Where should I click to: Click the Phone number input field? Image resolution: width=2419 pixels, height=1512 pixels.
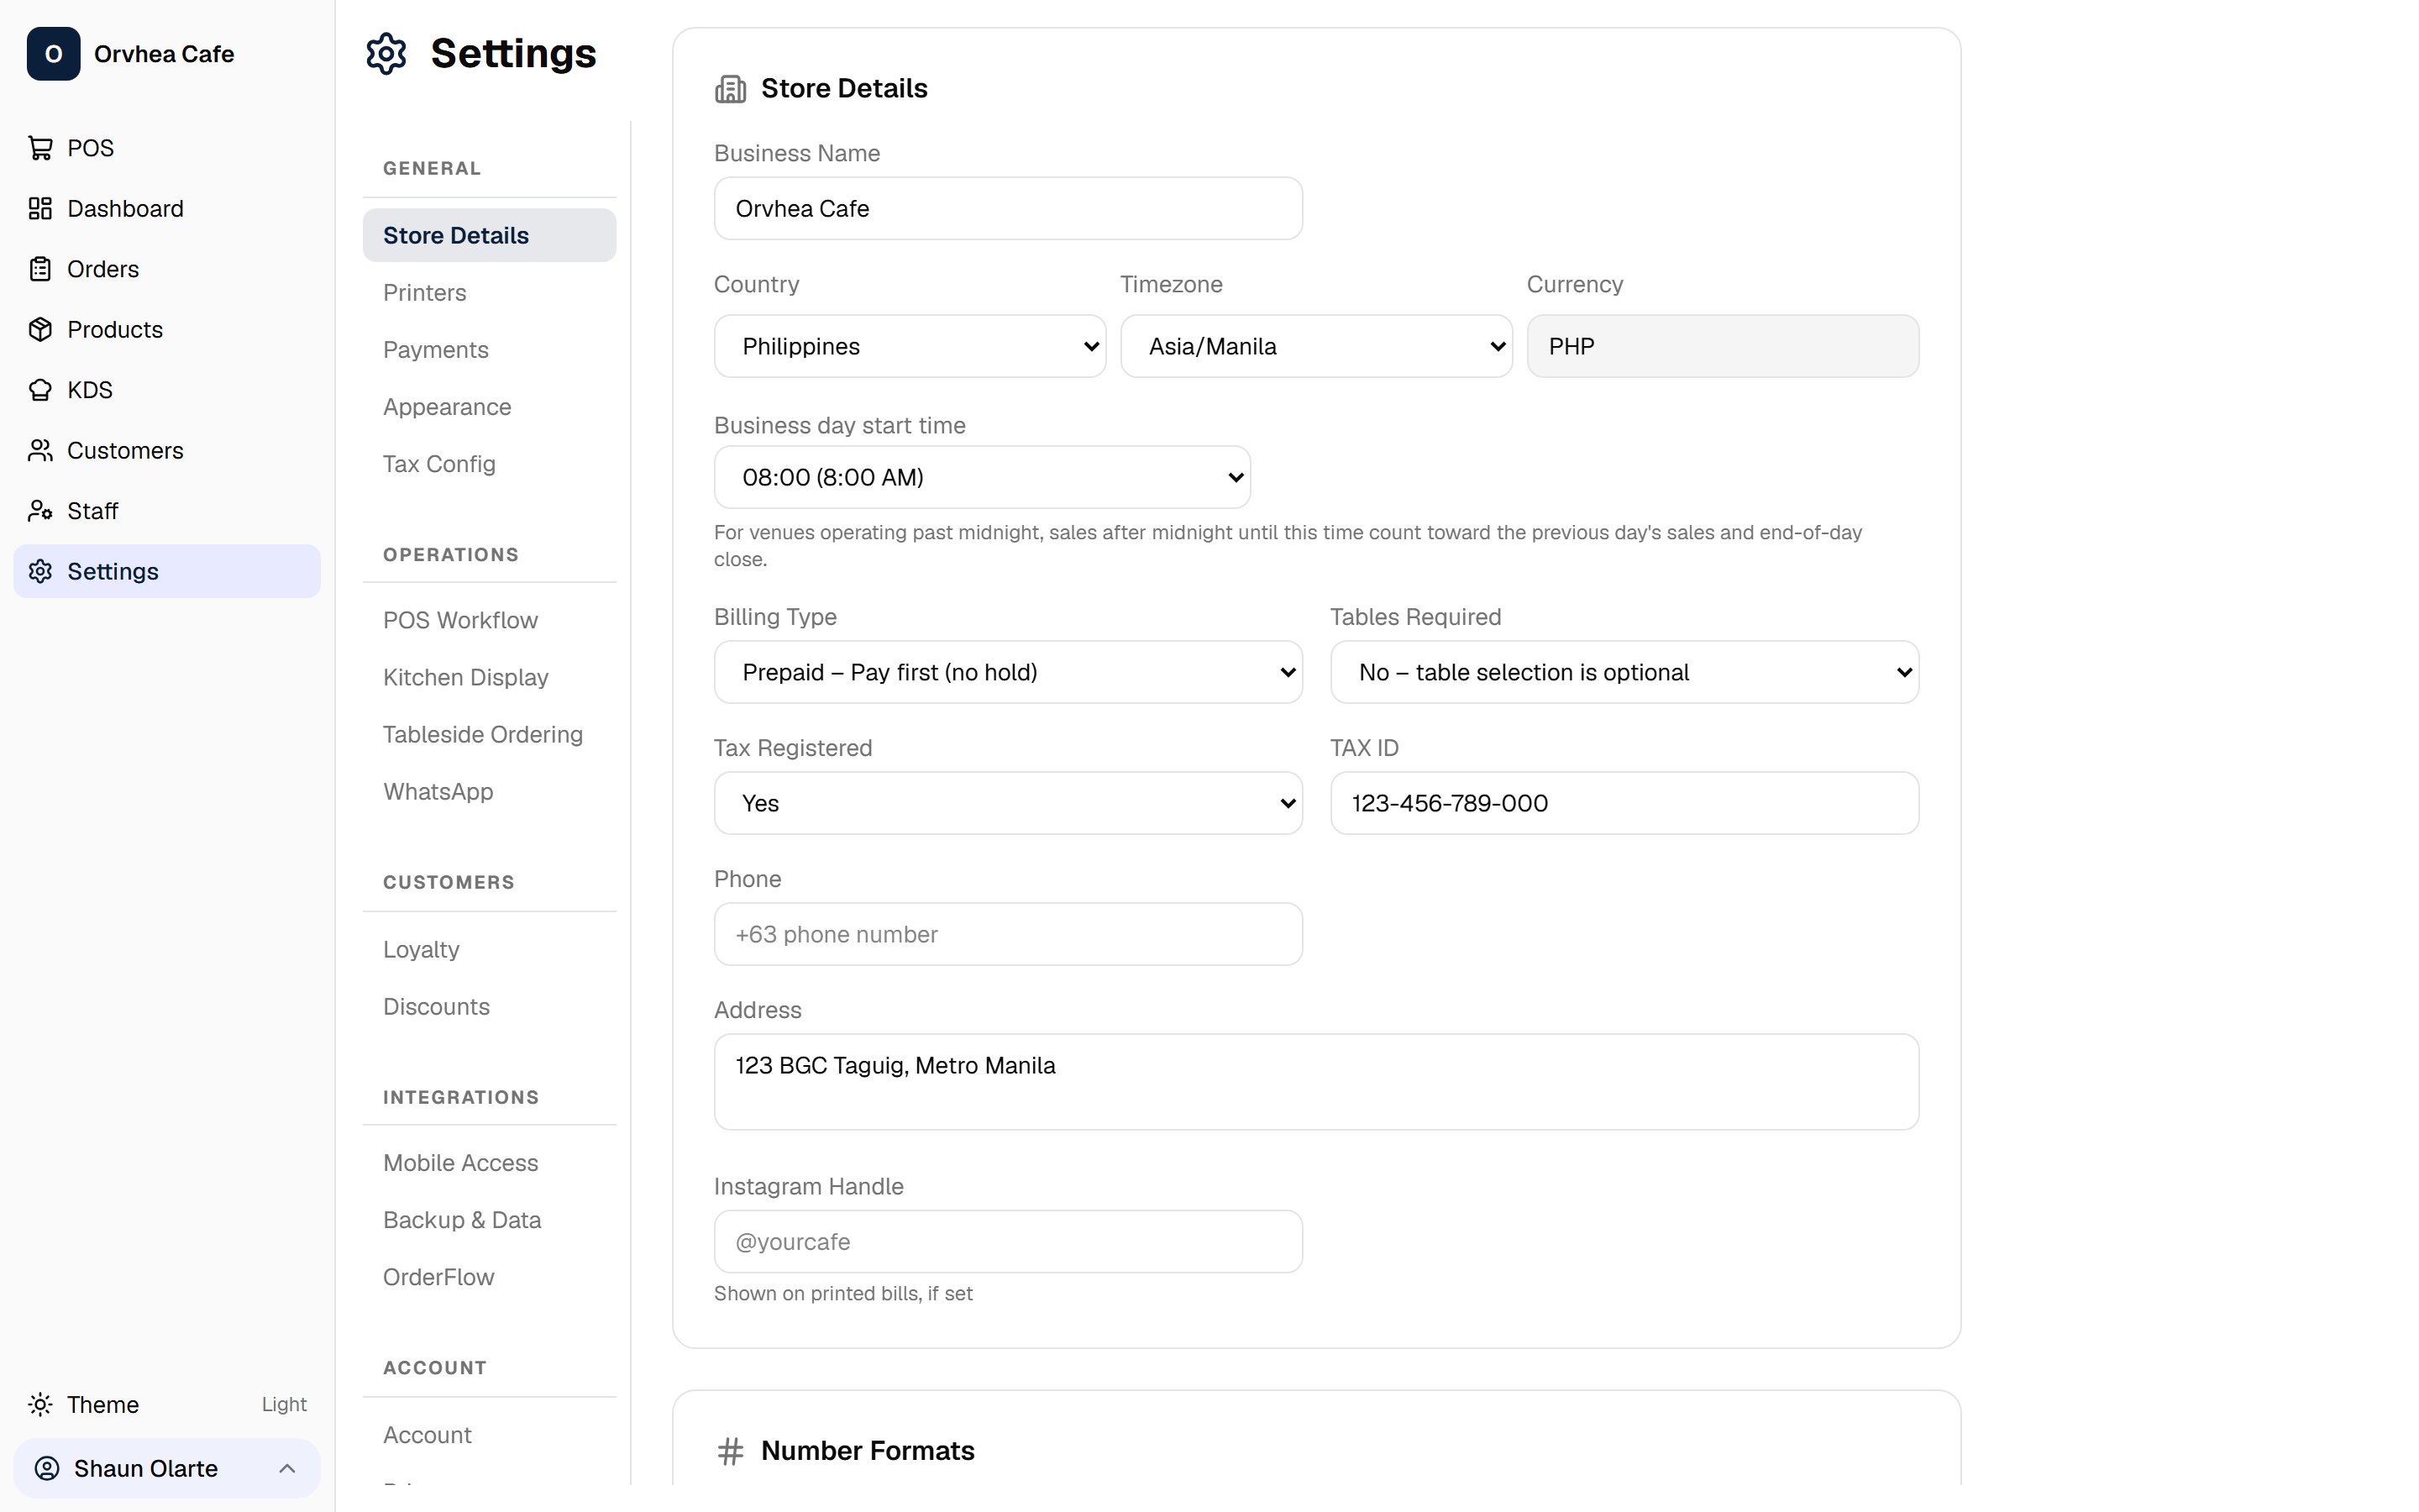coord(1008,934)
